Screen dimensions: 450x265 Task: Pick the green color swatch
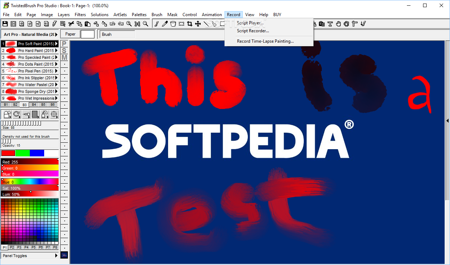pos(22,153)
